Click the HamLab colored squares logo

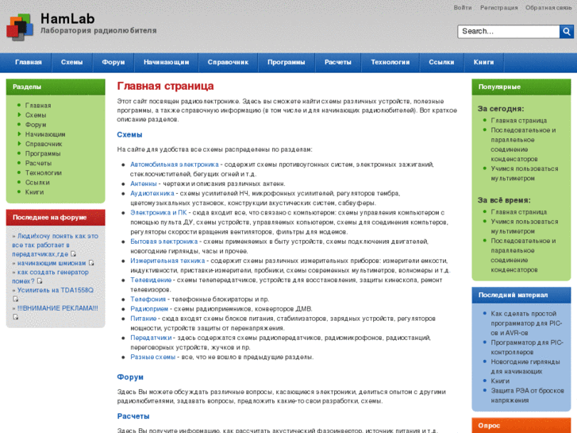tap(20, 27)
